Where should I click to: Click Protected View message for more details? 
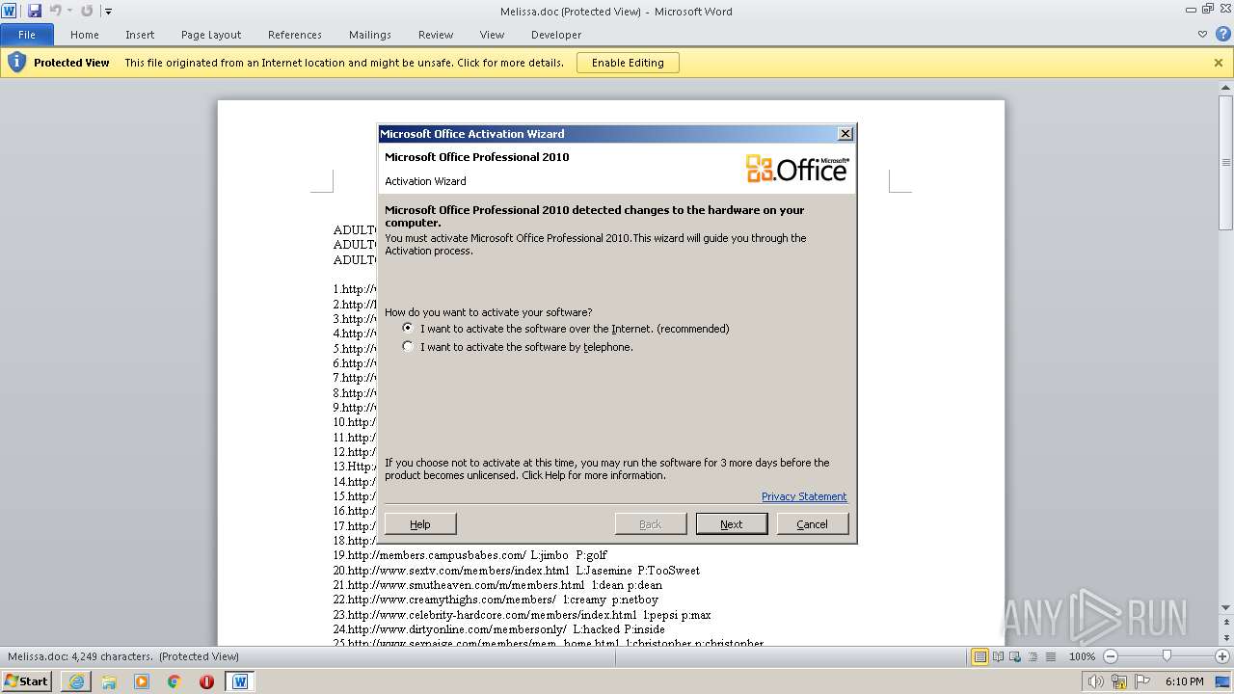[x=344, y=63]
